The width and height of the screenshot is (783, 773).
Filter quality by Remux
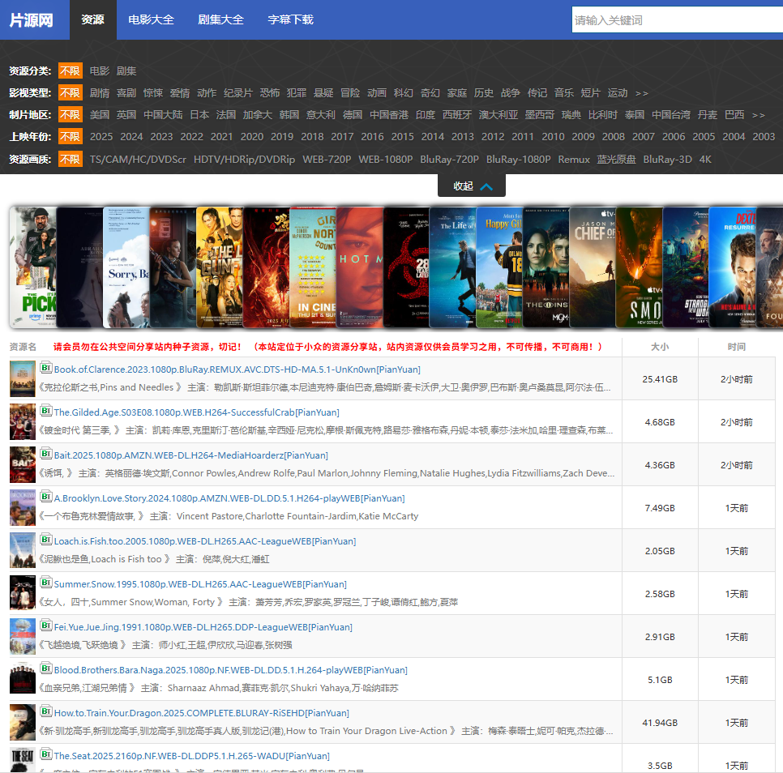(x=574, y=159)
